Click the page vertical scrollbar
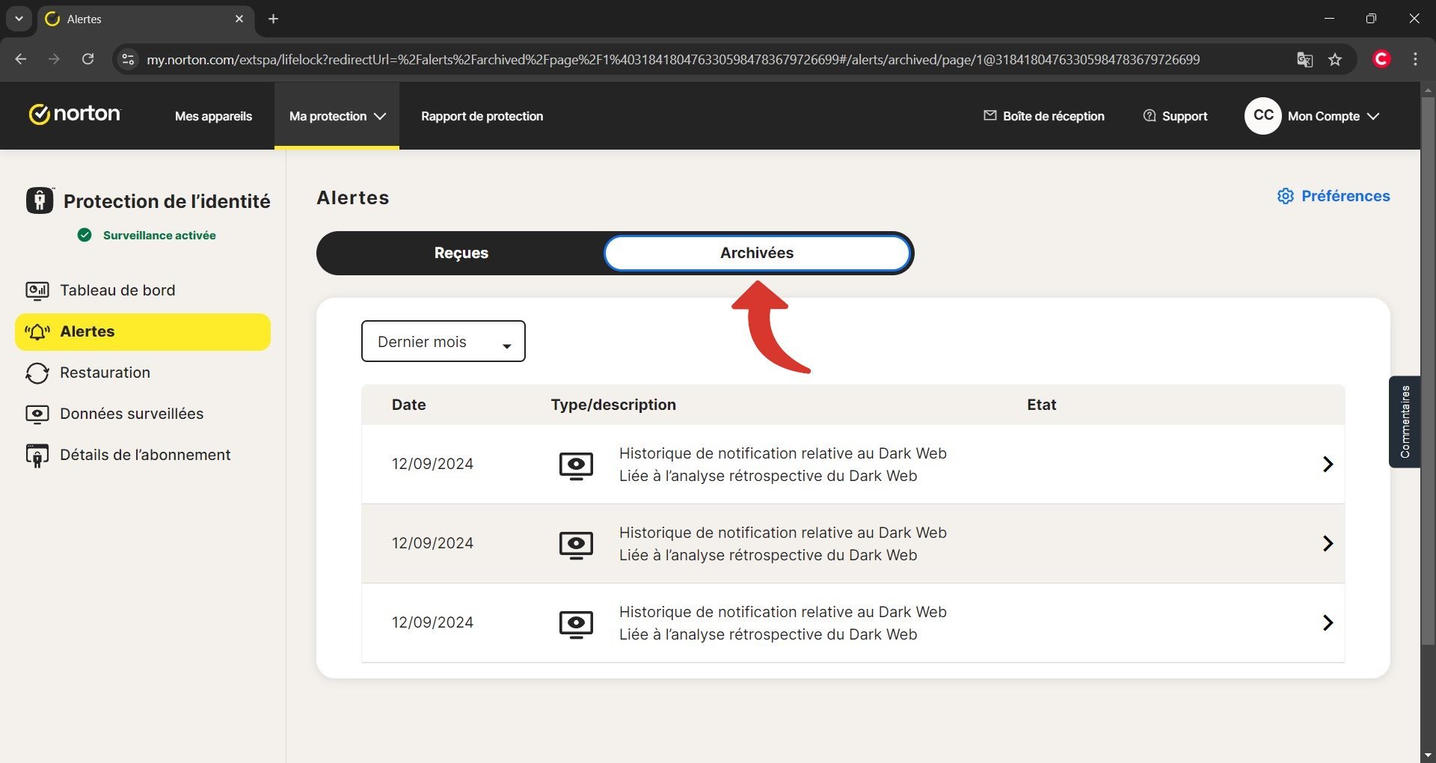Screen dimensions: 1436x763 point(1428,371)
